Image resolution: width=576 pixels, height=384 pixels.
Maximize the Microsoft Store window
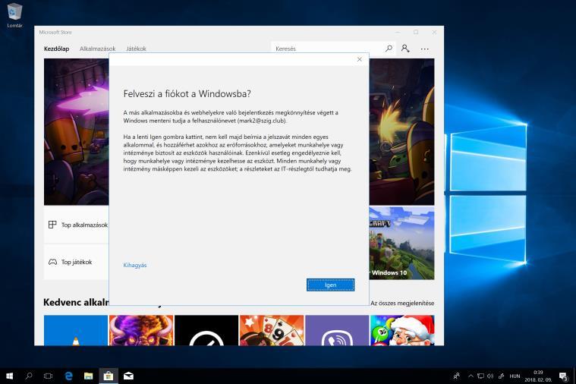click(416, 32)
